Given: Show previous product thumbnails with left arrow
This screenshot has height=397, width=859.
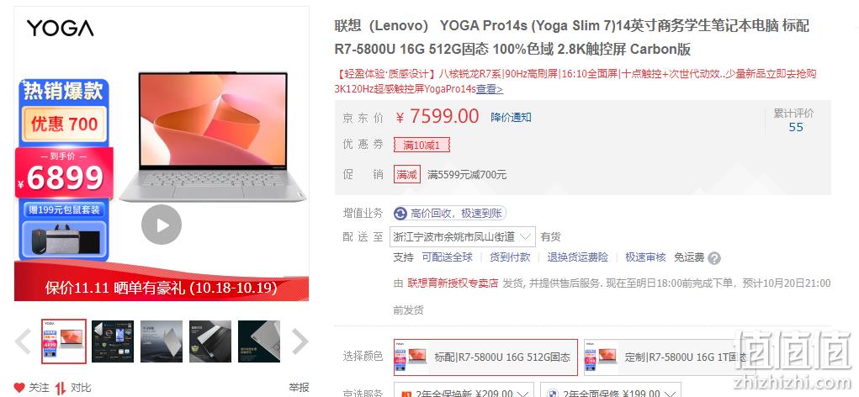Looking at the screenshot, I should pos(23,341).
